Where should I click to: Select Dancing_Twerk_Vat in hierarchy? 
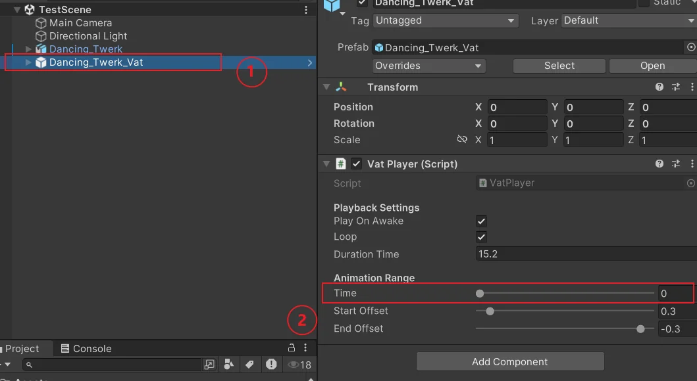coord(96,62)
